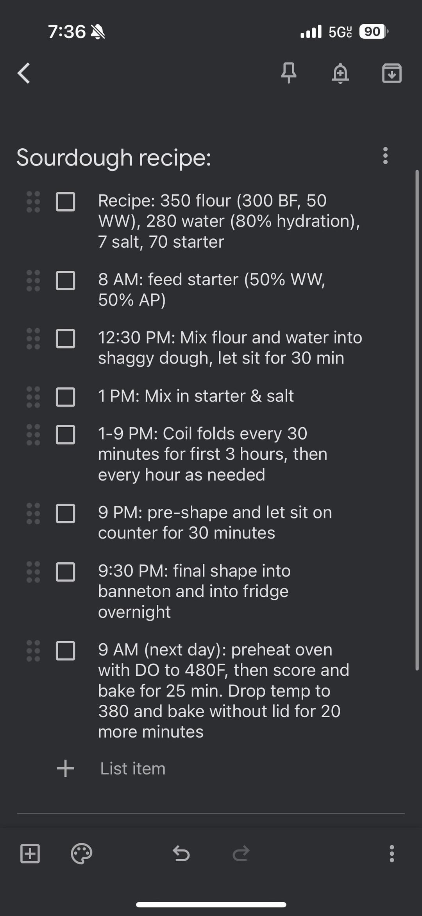Open checklist options menu beside the title
Viewport: 422px width, 916px height.
(385, 156)
